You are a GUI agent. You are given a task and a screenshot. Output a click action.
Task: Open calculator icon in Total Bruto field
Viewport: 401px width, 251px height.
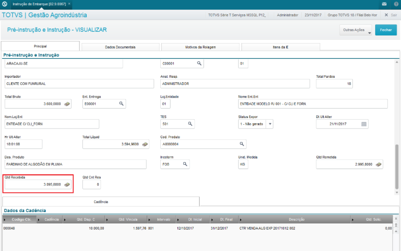(x=67, y=104)
